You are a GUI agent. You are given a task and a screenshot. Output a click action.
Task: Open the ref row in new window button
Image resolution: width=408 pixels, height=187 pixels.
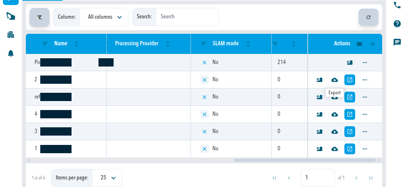coord(350,97)
